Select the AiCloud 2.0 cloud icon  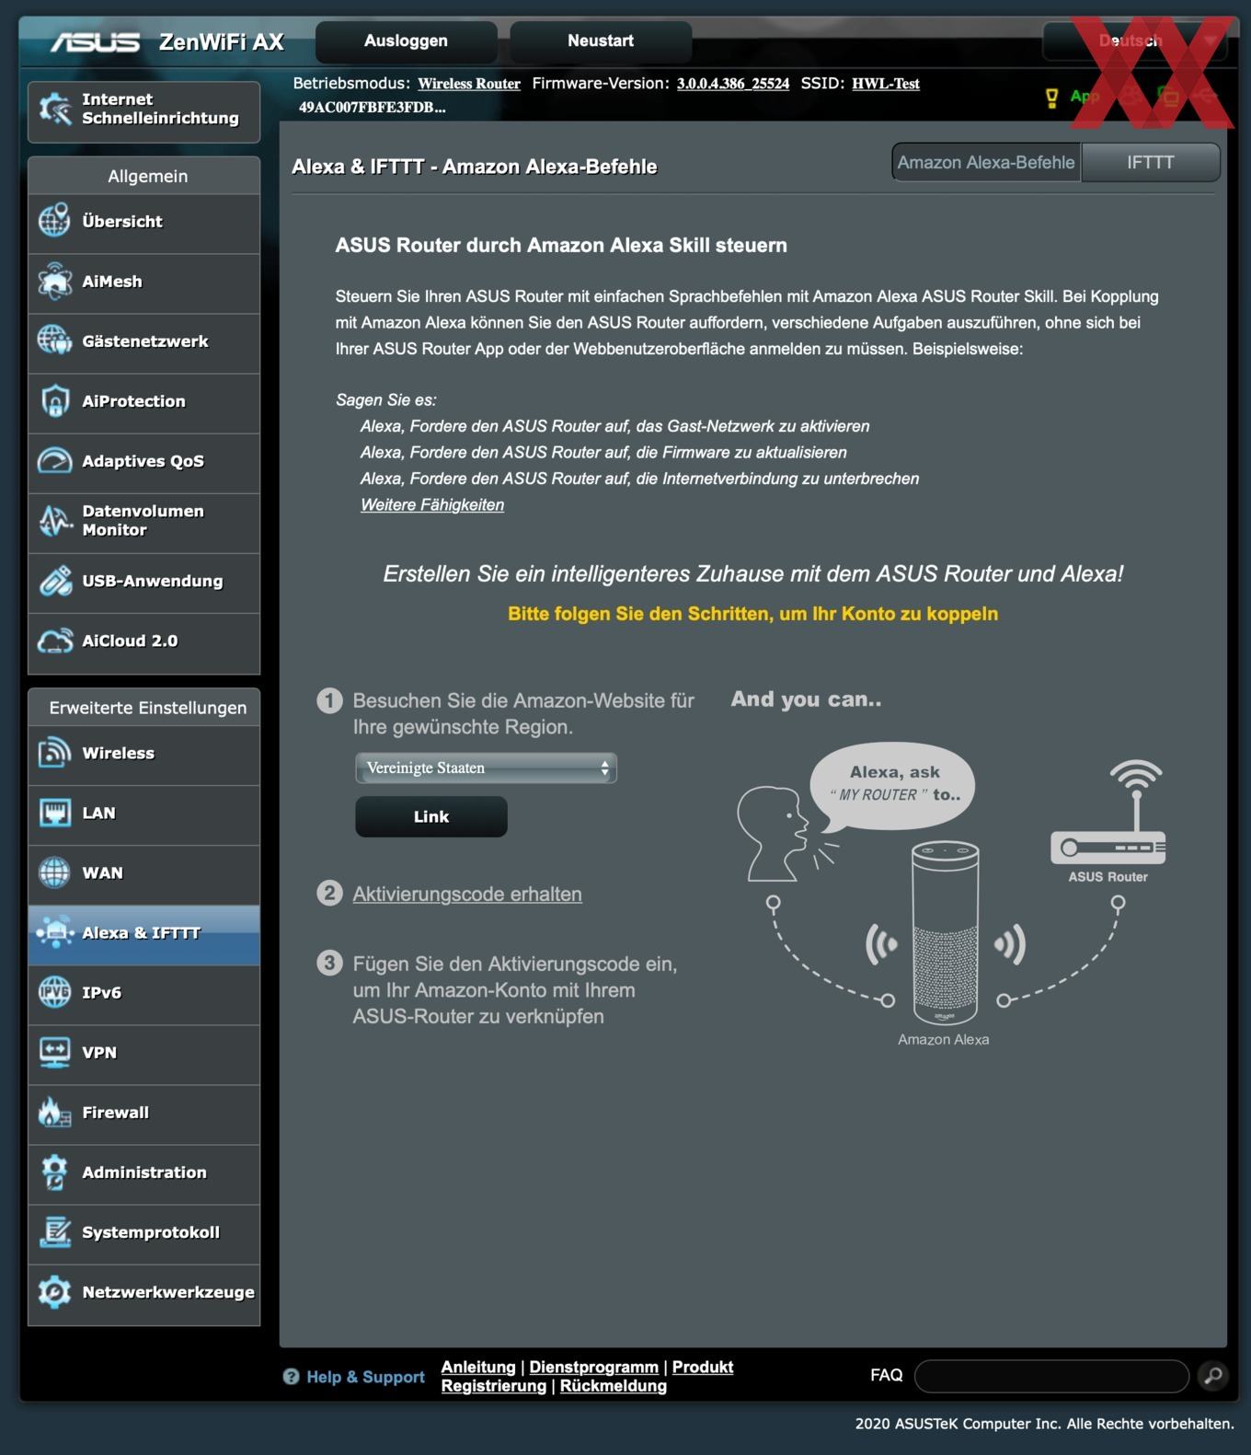54,641
